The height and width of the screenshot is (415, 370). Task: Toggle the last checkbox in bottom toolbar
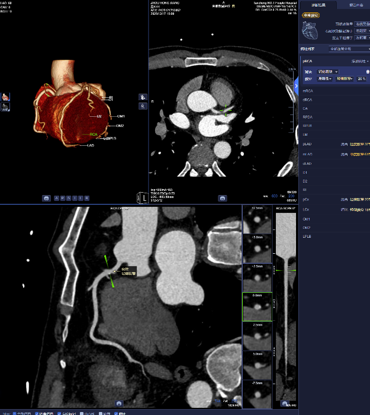[x=115, y=413]
